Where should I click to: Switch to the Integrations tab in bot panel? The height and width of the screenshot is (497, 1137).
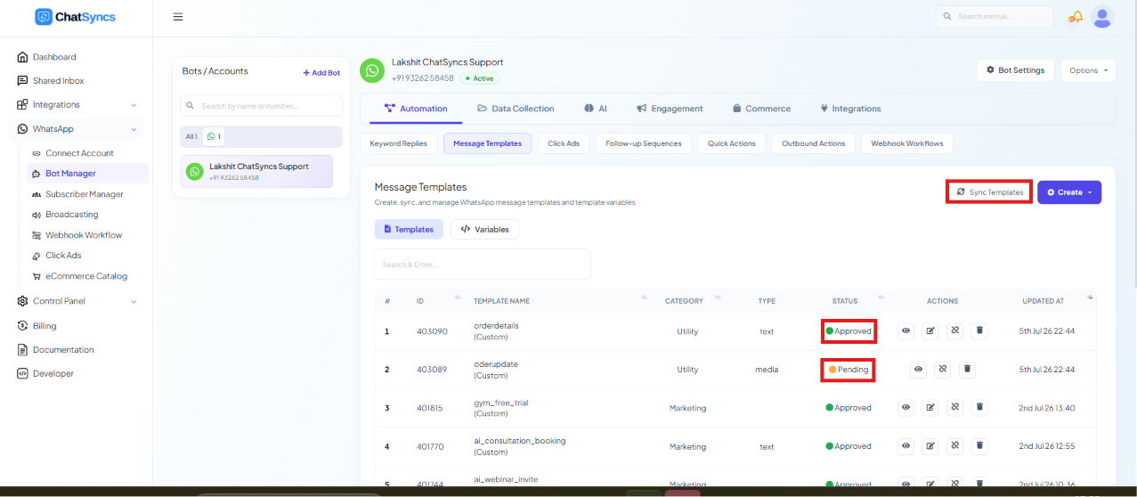click(x=850, y=109)
